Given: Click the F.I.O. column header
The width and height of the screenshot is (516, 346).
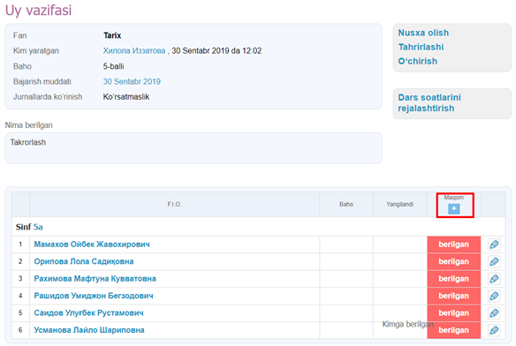Looking at the screenshot, I should pyautogui.click(x=174, y=204).
